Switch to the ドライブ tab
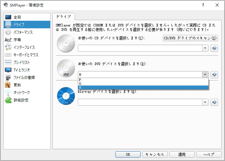The height and width of the screenshot is (161, 225). 63,17
